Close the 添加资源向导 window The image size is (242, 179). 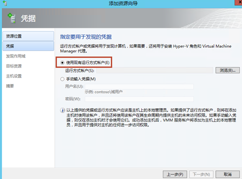click(239, 3)
